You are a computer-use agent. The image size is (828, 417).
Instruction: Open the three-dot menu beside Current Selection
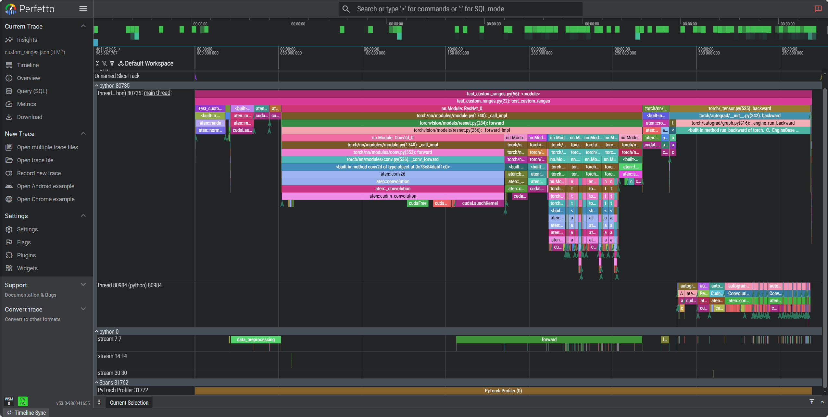point(99,402)
